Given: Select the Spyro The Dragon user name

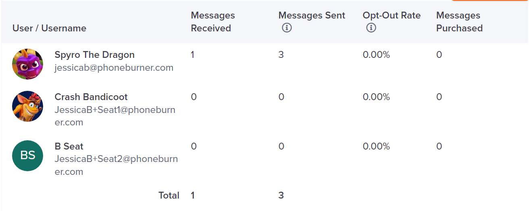Looking at the screenshot, I should [95, 55].
